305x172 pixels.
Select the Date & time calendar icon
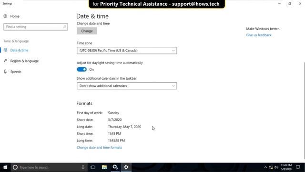pyautogui.click(x=5, y=50)
